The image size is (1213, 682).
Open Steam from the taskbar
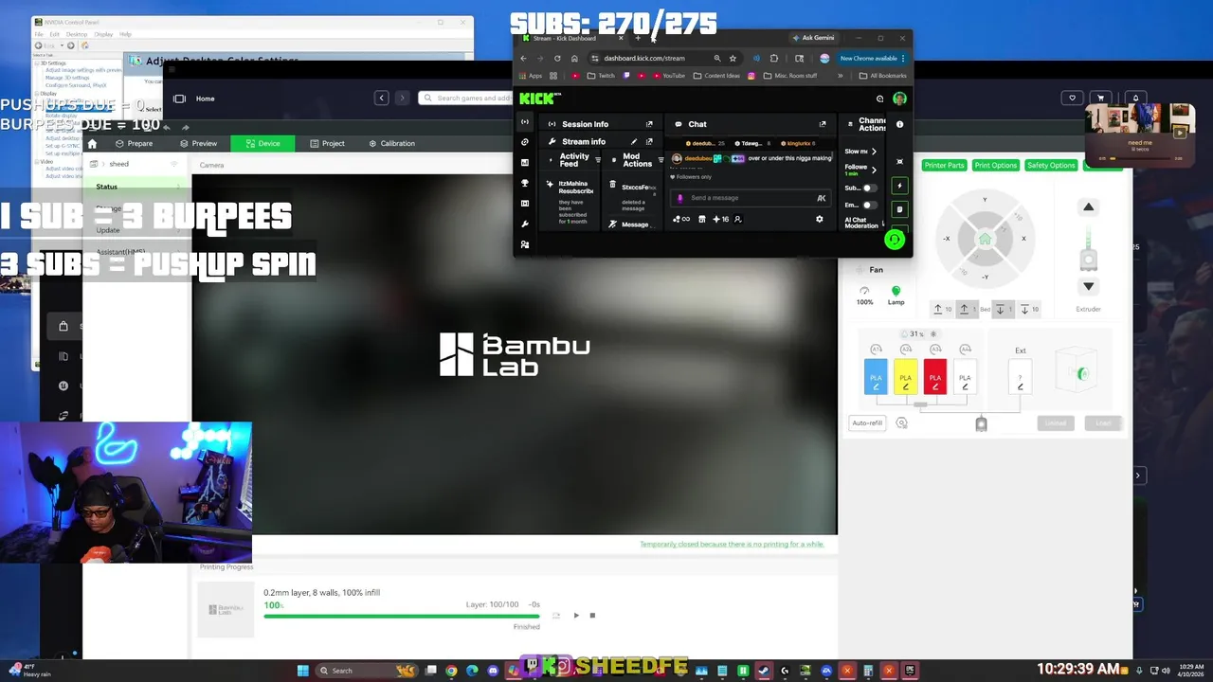[x=764, y=671]
